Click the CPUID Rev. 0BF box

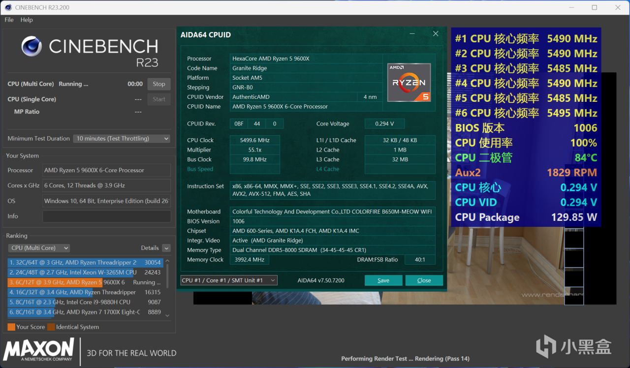pos(239,124)
